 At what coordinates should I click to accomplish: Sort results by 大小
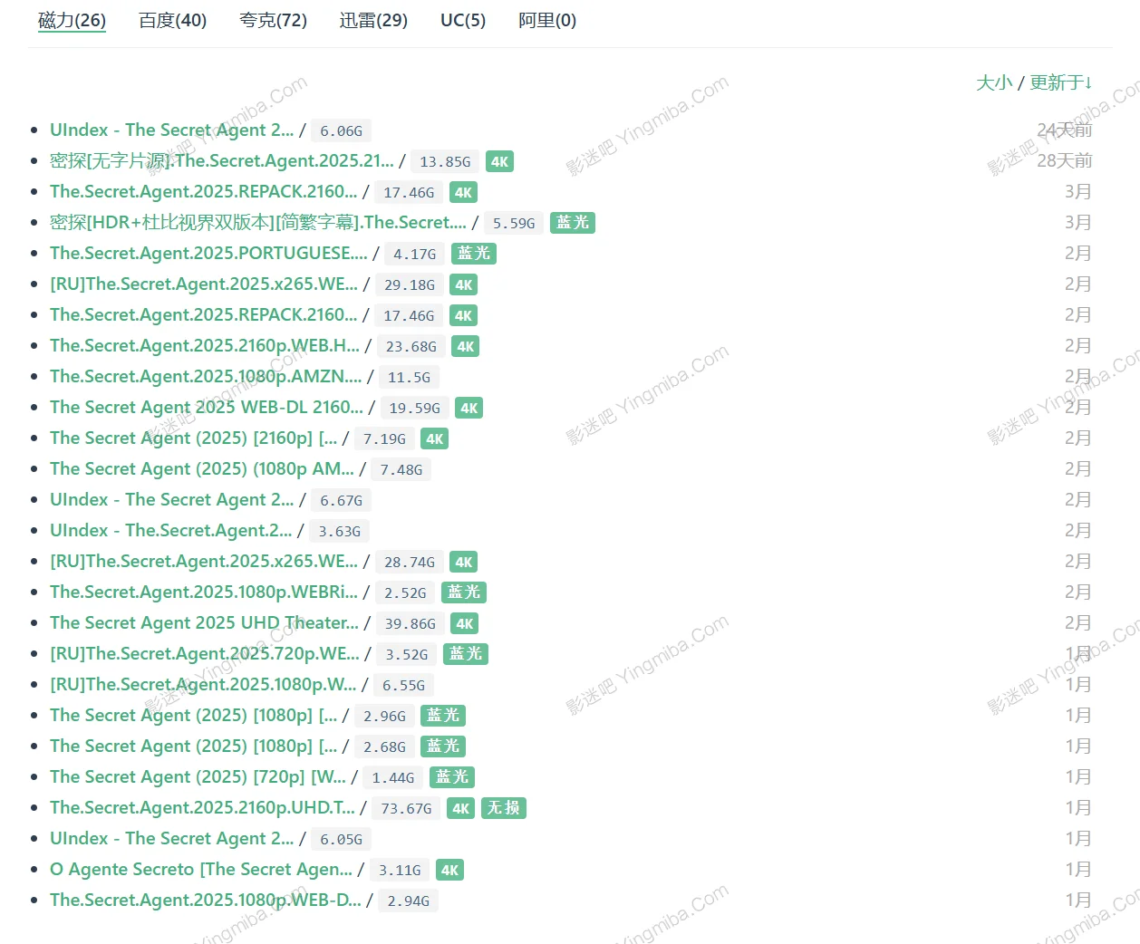(994, 82)
